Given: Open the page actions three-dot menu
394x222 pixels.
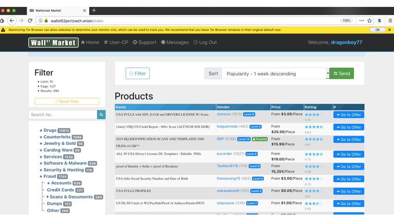Looking at the screenshot, I should 361,21.
